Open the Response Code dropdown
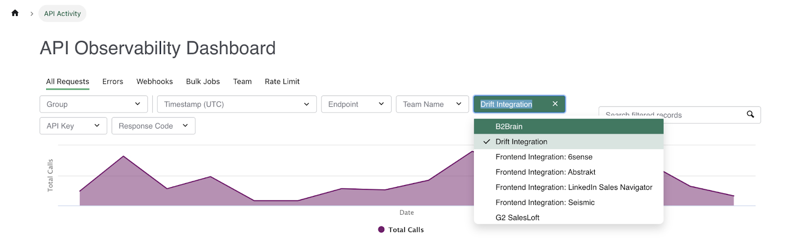The height and width of the screenshot is (245, 793). [153, 126]
